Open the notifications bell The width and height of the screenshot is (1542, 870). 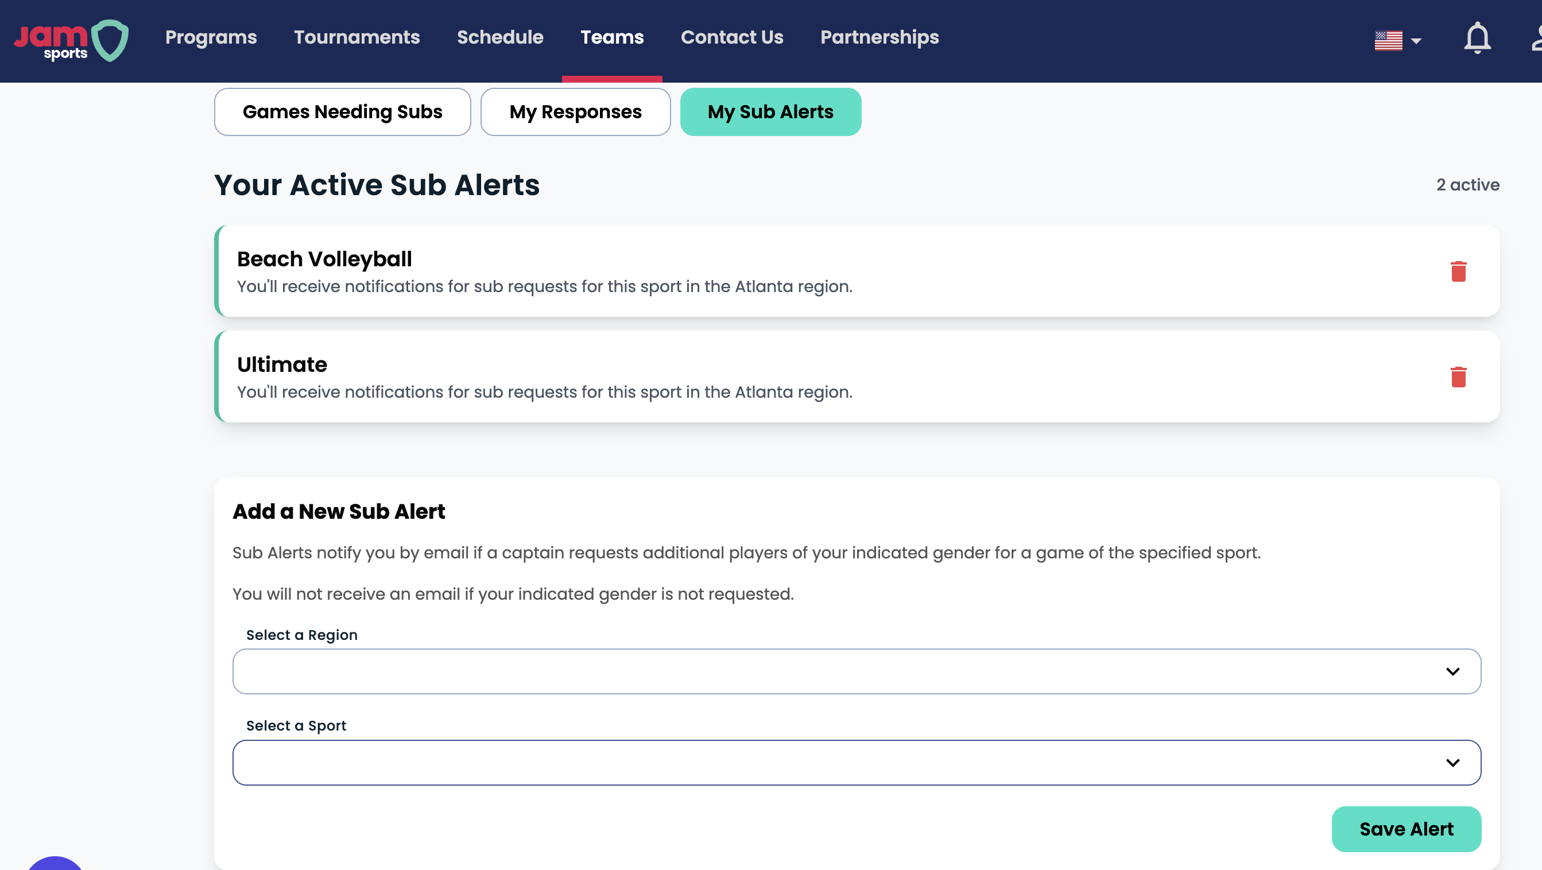[1477, 38]
